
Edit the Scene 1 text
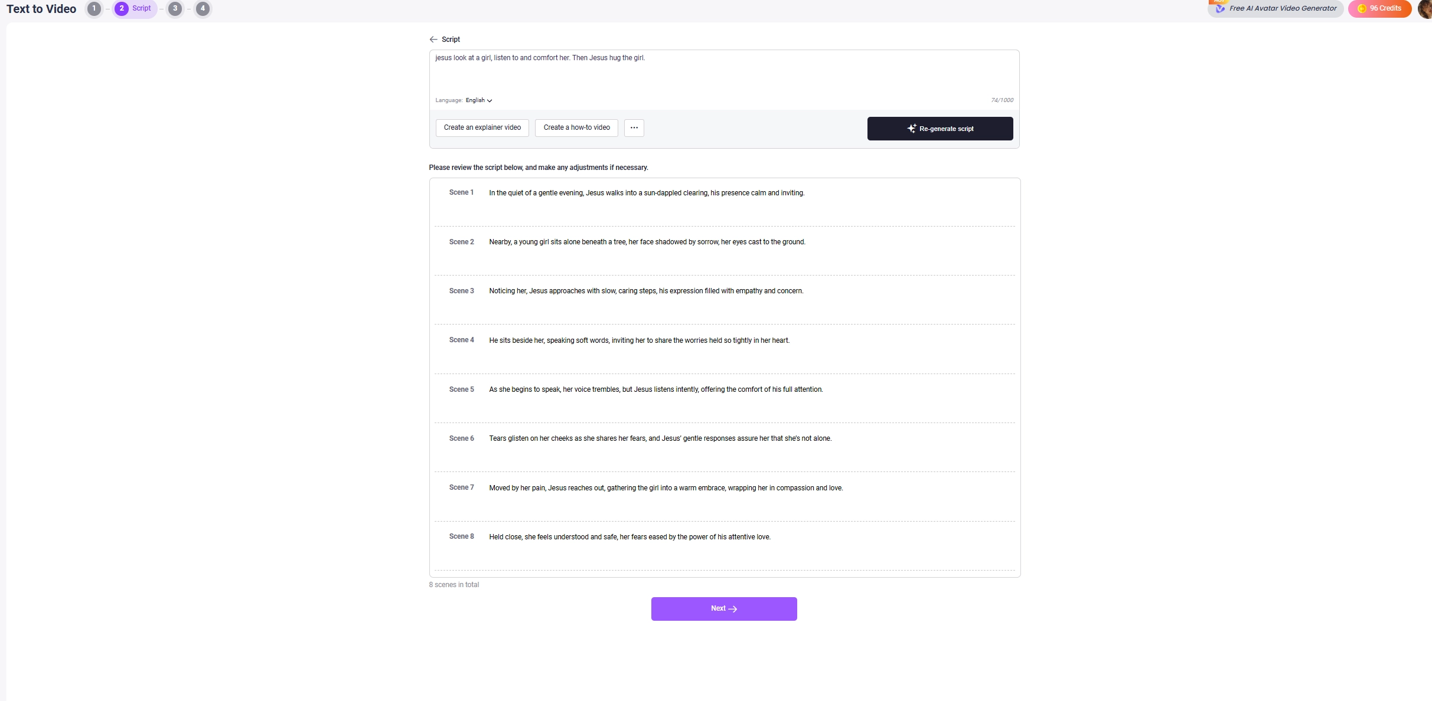pyautogui.click(x=647, y=193)
